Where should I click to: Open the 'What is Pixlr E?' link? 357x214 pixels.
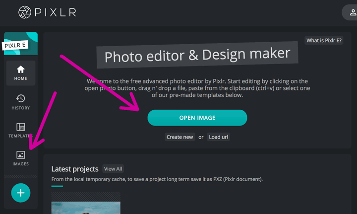[x=324, y=40]
